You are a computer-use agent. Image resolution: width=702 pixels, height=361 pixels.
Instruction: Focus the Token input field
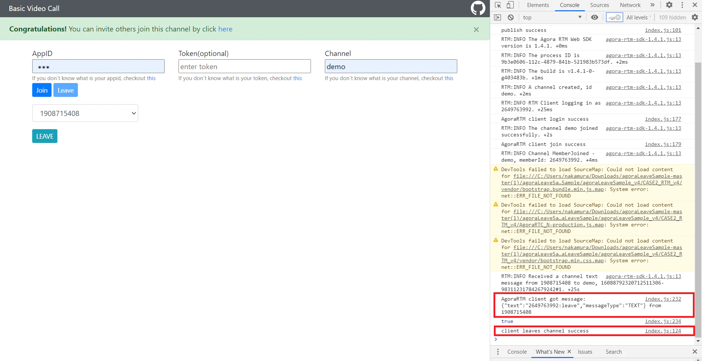(x=245, y=66)
